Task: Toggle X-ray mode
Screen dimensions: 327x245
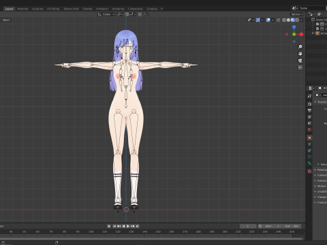Action: pos(278,20)
